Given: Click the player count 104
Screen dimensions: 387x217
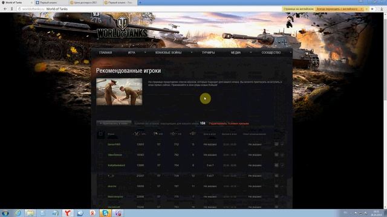Looking at the screenshot, I should coord(203,123).
